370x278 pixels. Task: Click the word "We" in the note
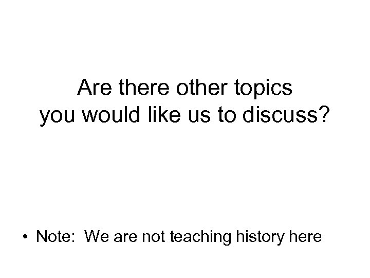click(97, 237)
